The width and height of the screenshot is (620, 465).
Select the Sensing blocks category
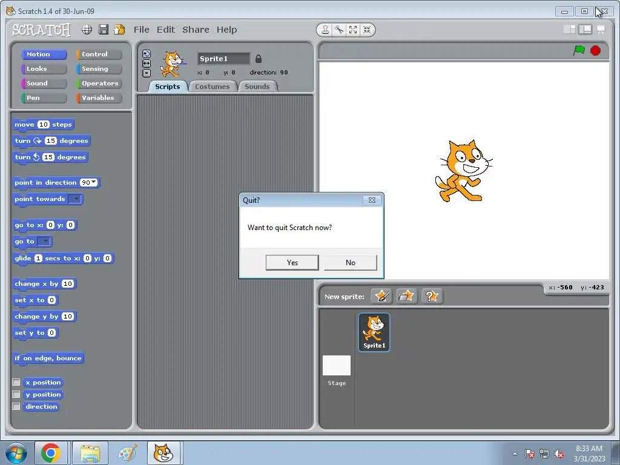99,69
